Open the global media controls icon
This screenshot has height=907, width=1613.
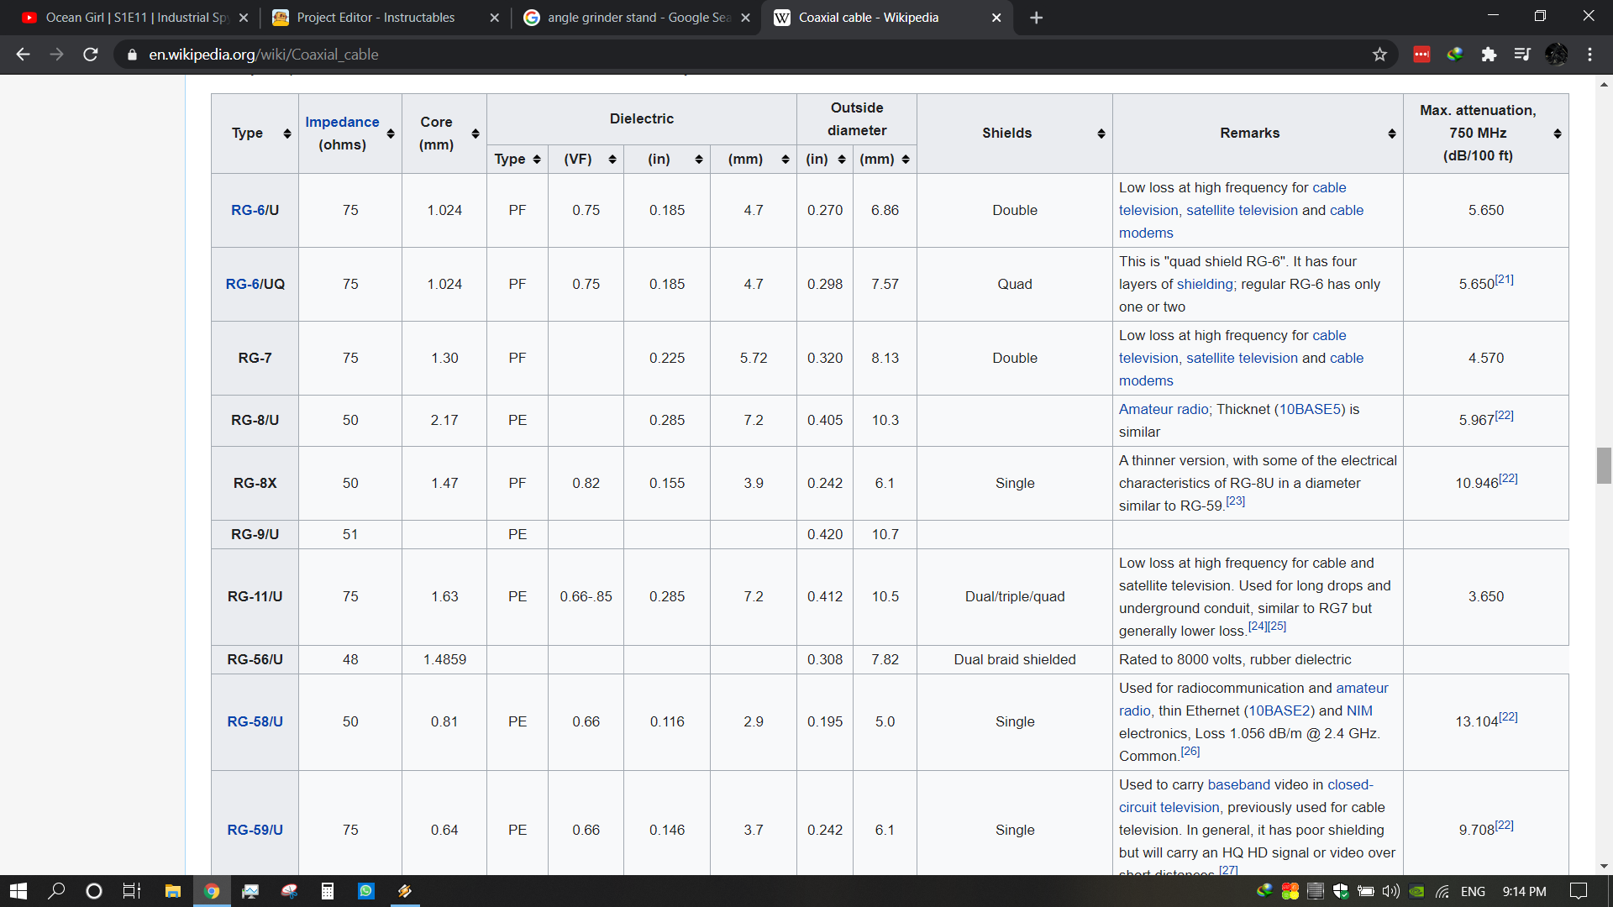click(1523, 54)
